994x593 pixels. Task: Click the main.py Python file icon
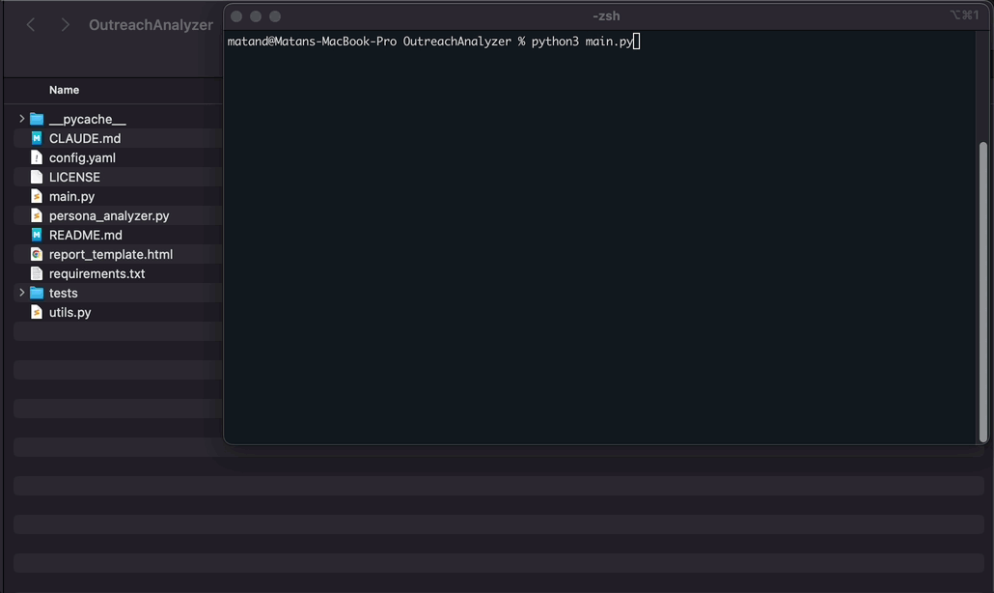(x=37, y=196)
